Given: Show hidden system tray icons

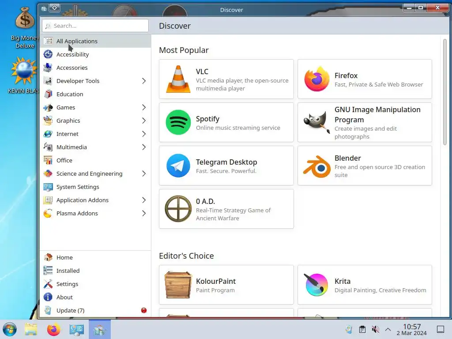Looking at the screenshot, I should pos(388,329).
